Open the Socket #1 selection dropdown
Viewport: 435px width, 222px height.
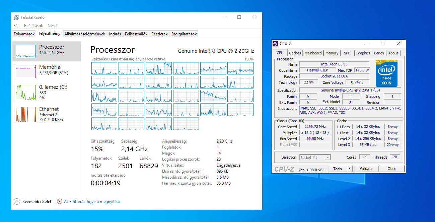coord(315,157)
